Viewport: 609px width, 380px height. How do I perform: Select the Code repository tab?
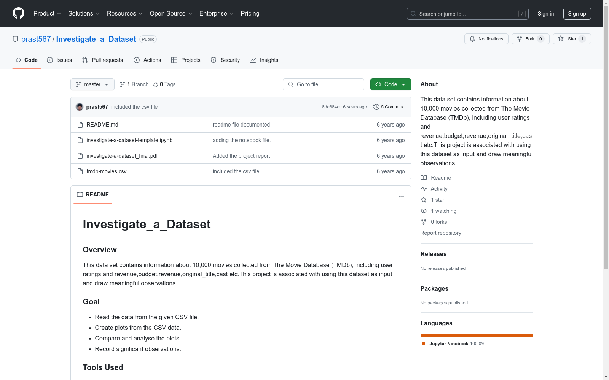[x=27, y=60]
